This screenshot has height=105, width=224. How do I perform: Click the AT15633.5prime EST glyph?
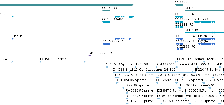[x=107, y=67]
